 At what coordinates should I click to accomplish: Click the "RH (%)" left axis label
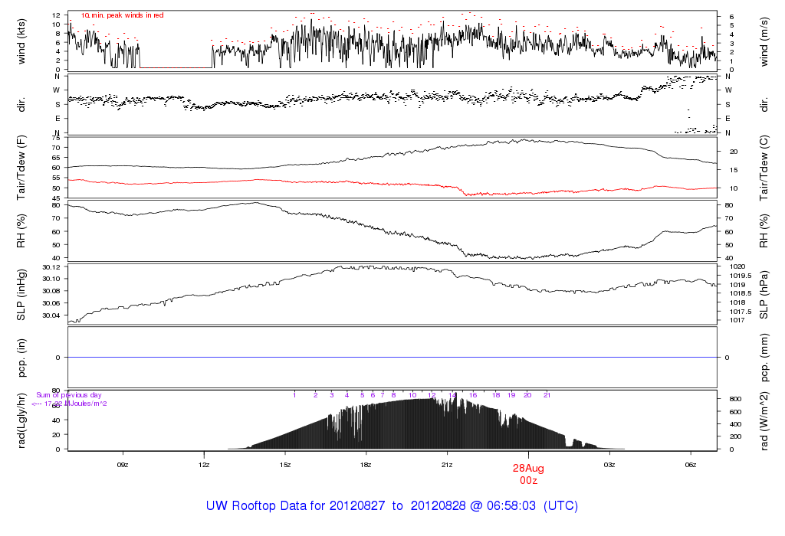[x=21, y=231]
